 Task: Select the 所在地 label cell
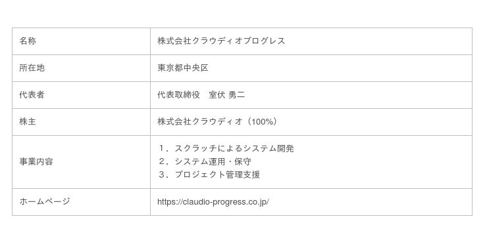[x=81, y=68]
